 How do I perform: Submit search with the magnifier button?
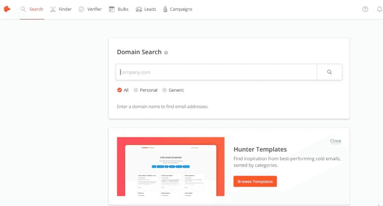pyautogui.click(x=329, y=72)
